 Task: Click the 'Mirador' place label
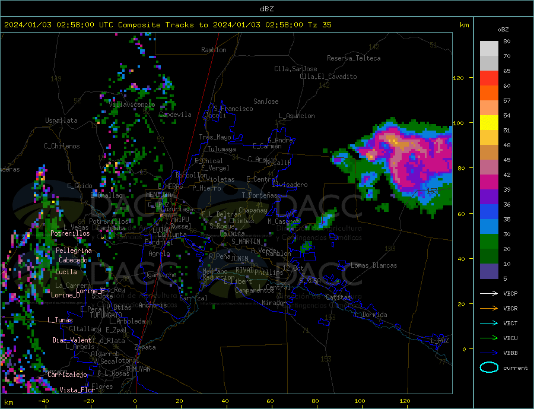(275, 303)
